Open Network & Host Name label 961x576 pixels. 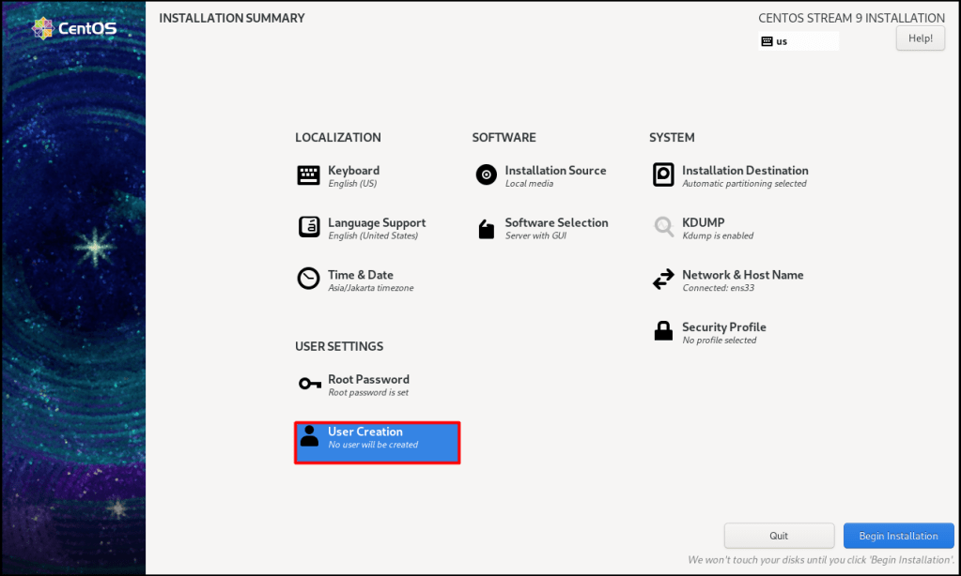743,275
